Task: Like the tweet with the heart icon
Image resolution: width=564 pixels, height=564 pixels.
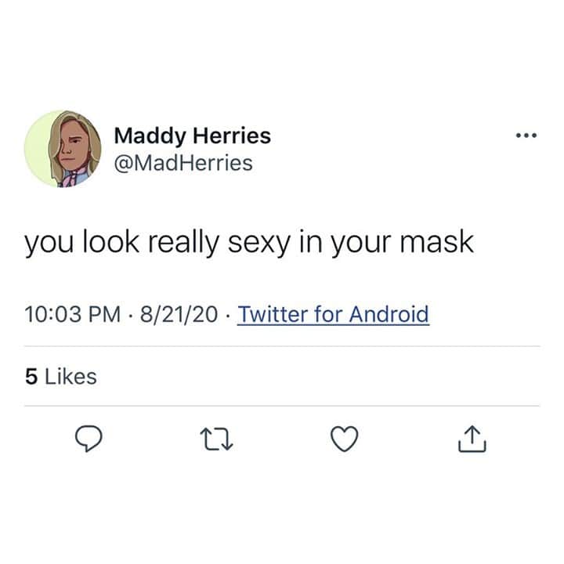Action: [344, 439]
